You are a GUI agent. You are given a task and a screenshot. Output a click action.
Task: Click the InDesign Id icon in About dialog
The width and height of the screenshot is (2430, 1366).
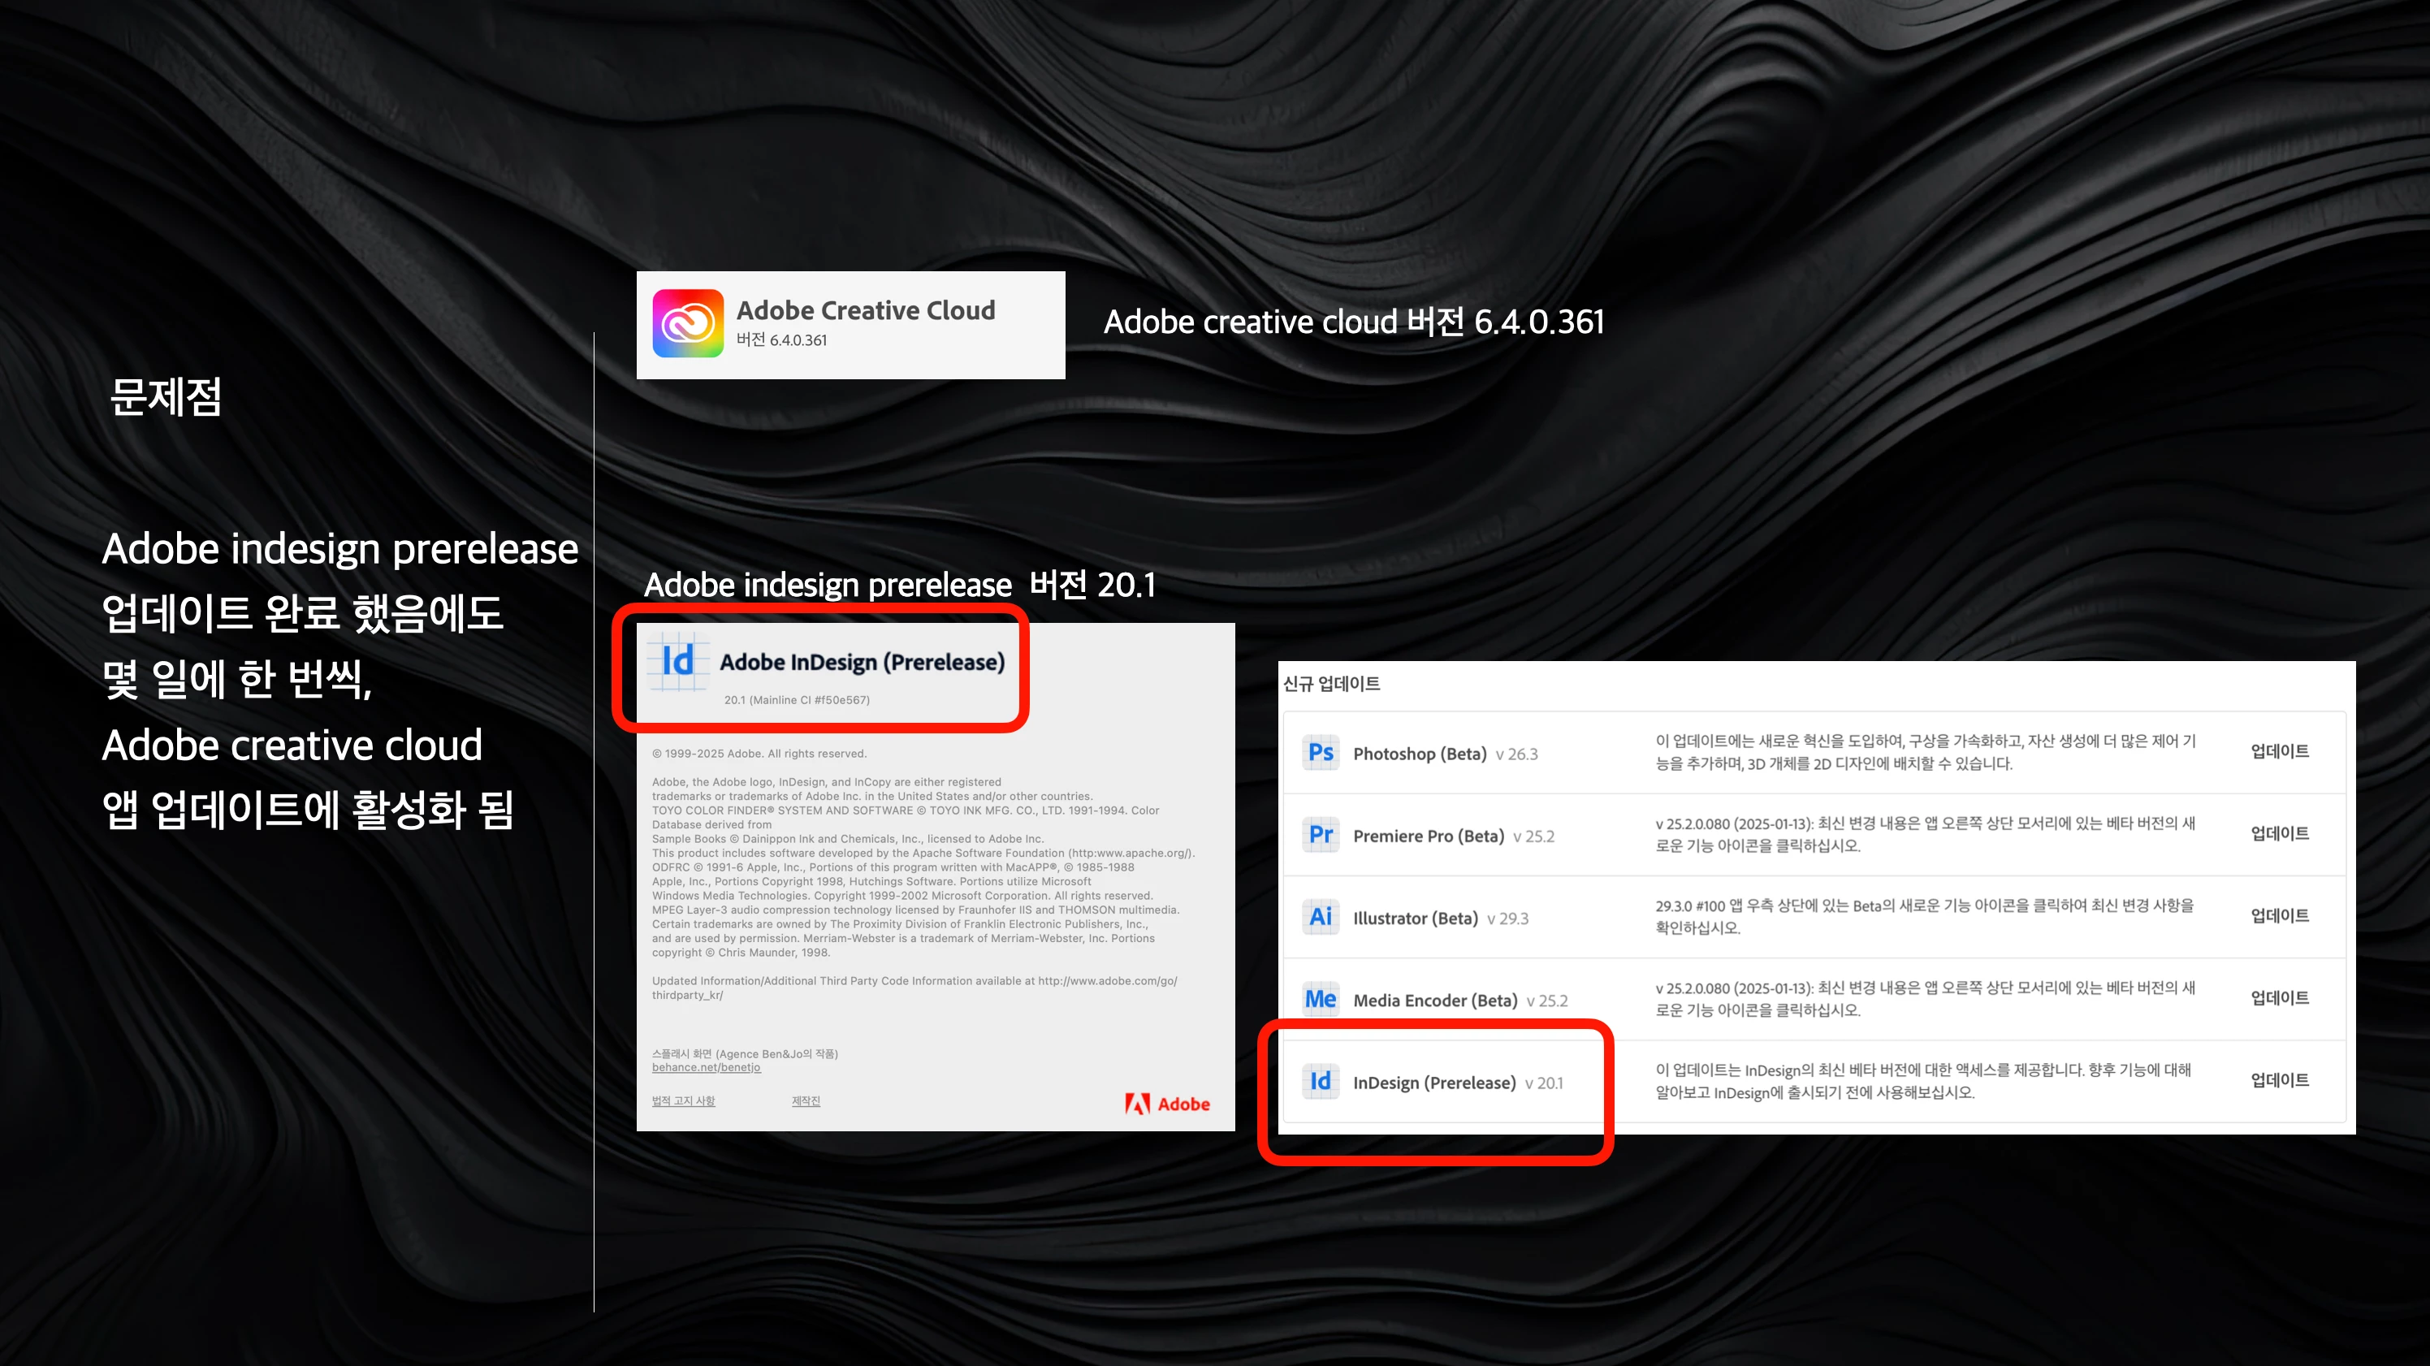click(x=678, y=661)
